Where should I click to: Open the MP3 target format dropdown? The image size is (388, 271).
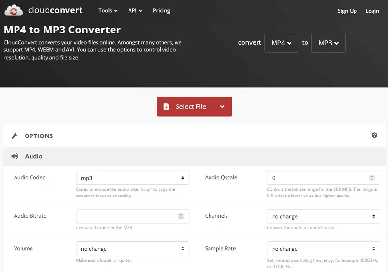coord(328,43)
